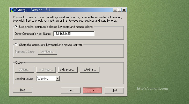Click the Synergy icon in title bar
Screen dimensions: 189x104
coord(12,10)
